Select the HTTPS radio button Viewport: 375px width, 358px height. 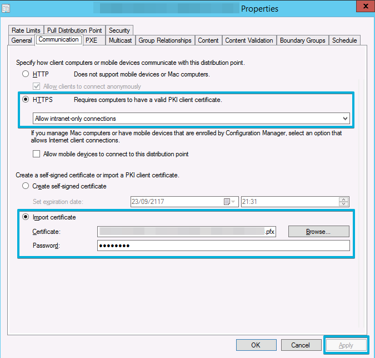click(x=26, y=99)
